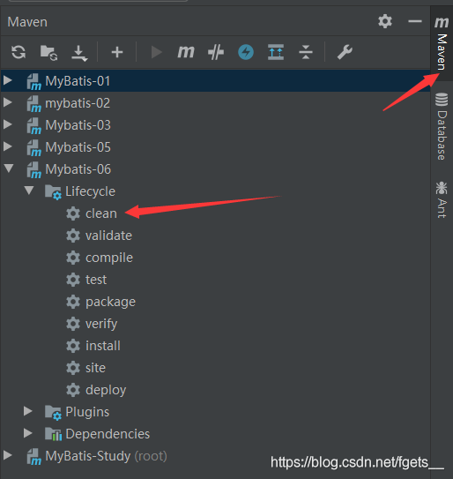453x479 pixels.
Task: Select the clean lifecycle goal
Action: [101, 213]
